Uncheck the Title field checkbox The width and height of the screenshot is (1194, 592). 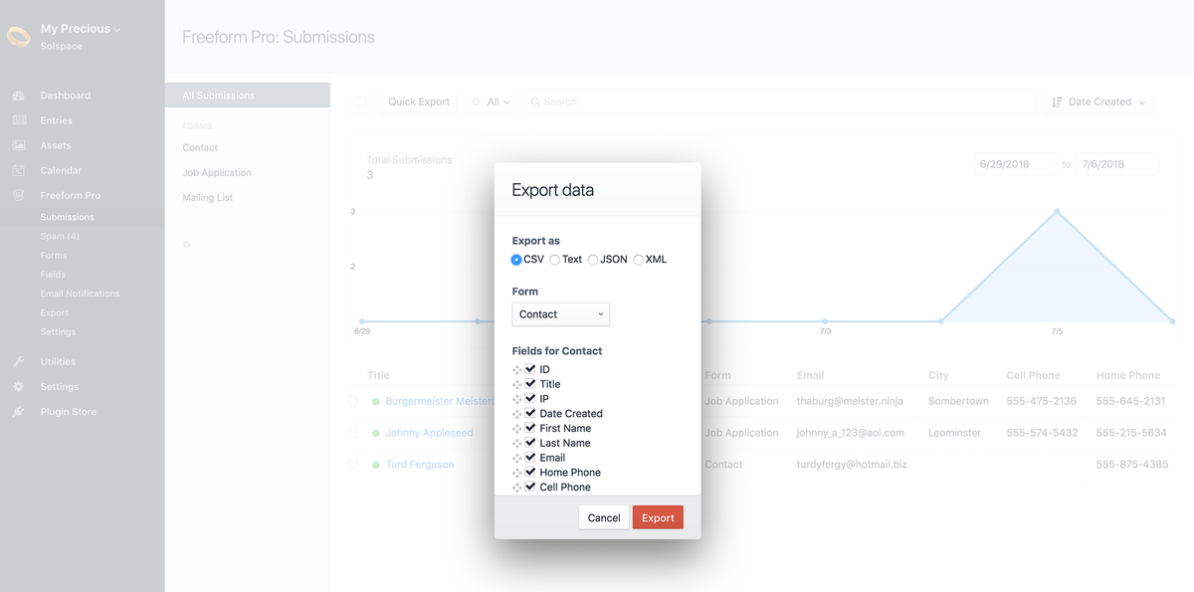(530, 383)
